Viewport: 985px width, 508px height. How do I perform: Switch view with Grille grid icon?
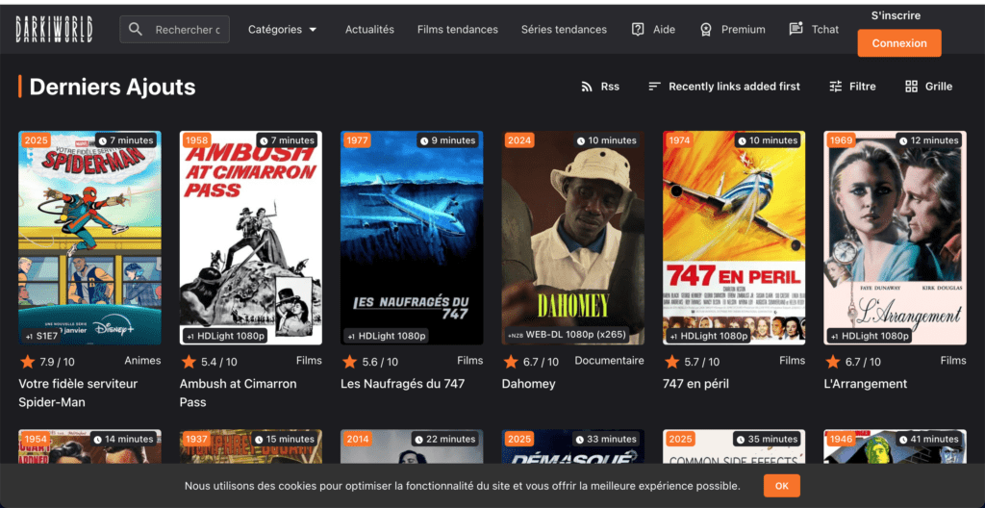[x=911, y=87]
